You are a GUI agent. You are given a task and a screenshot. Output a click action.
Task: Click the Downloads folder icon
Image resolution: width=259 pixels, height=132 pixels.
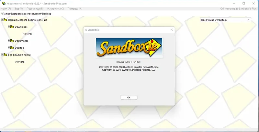12,27
